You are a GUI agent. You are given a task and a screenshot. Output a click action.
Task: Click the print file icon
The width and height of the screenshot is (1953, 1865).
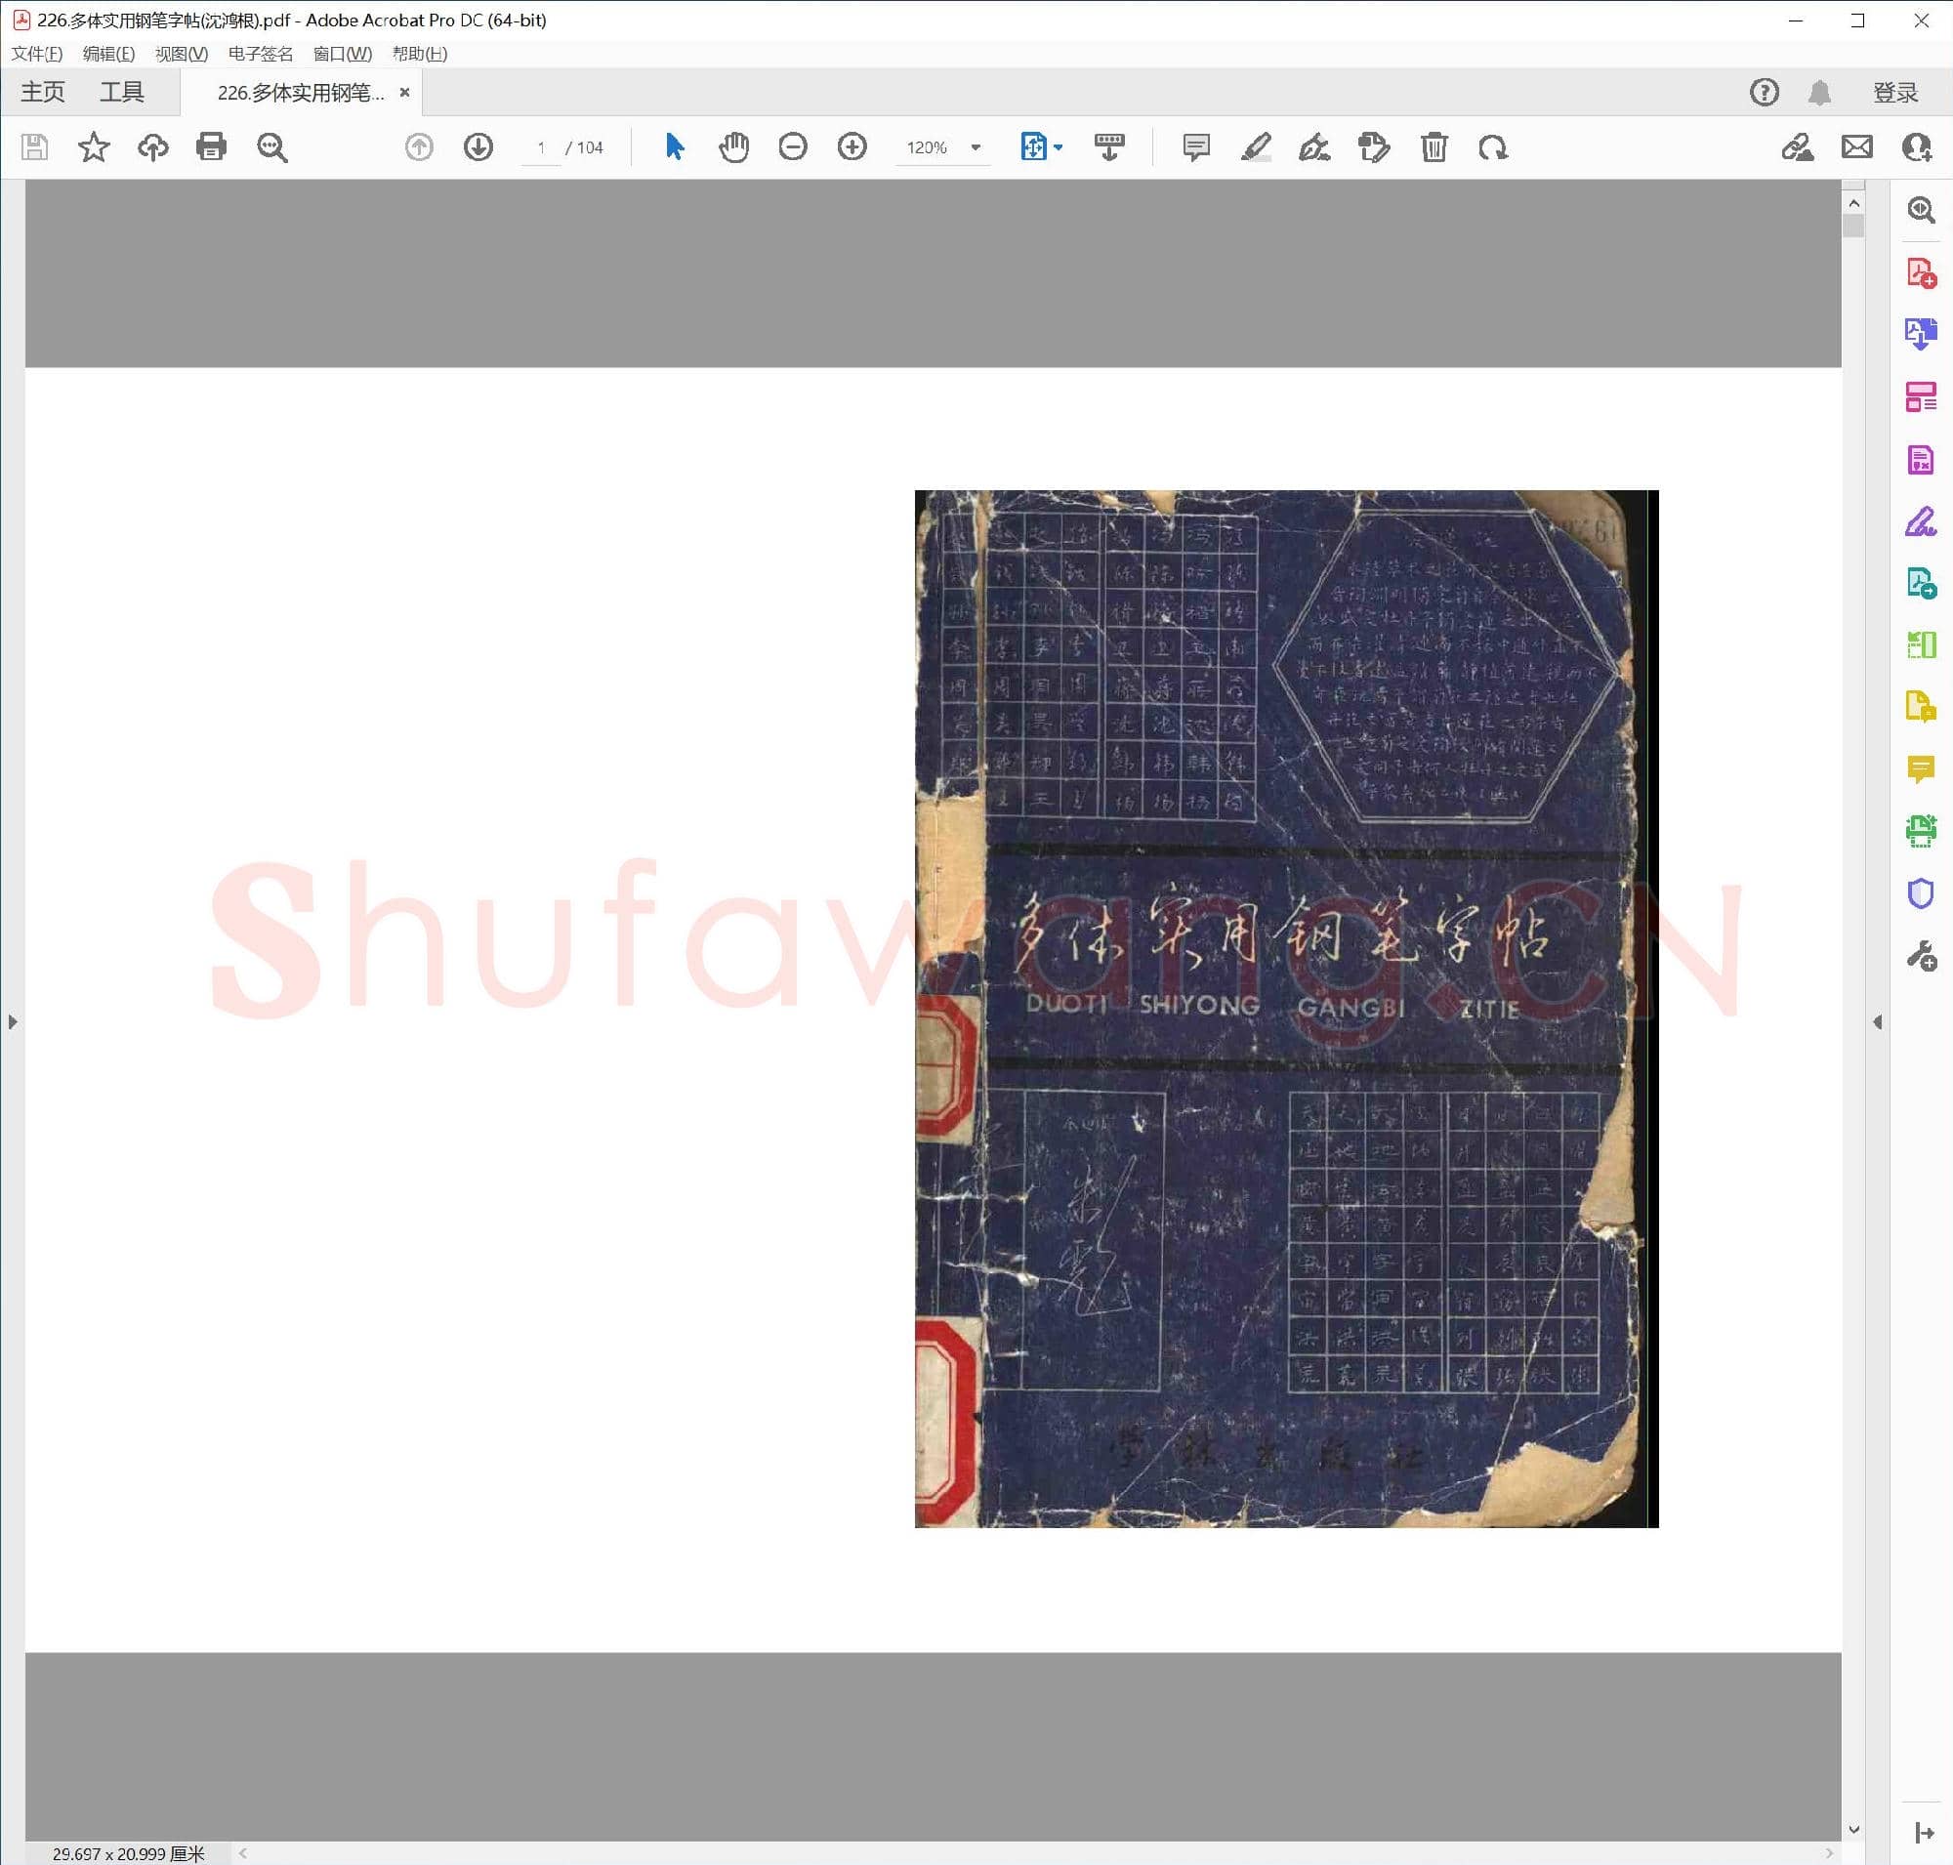point(211,147)
